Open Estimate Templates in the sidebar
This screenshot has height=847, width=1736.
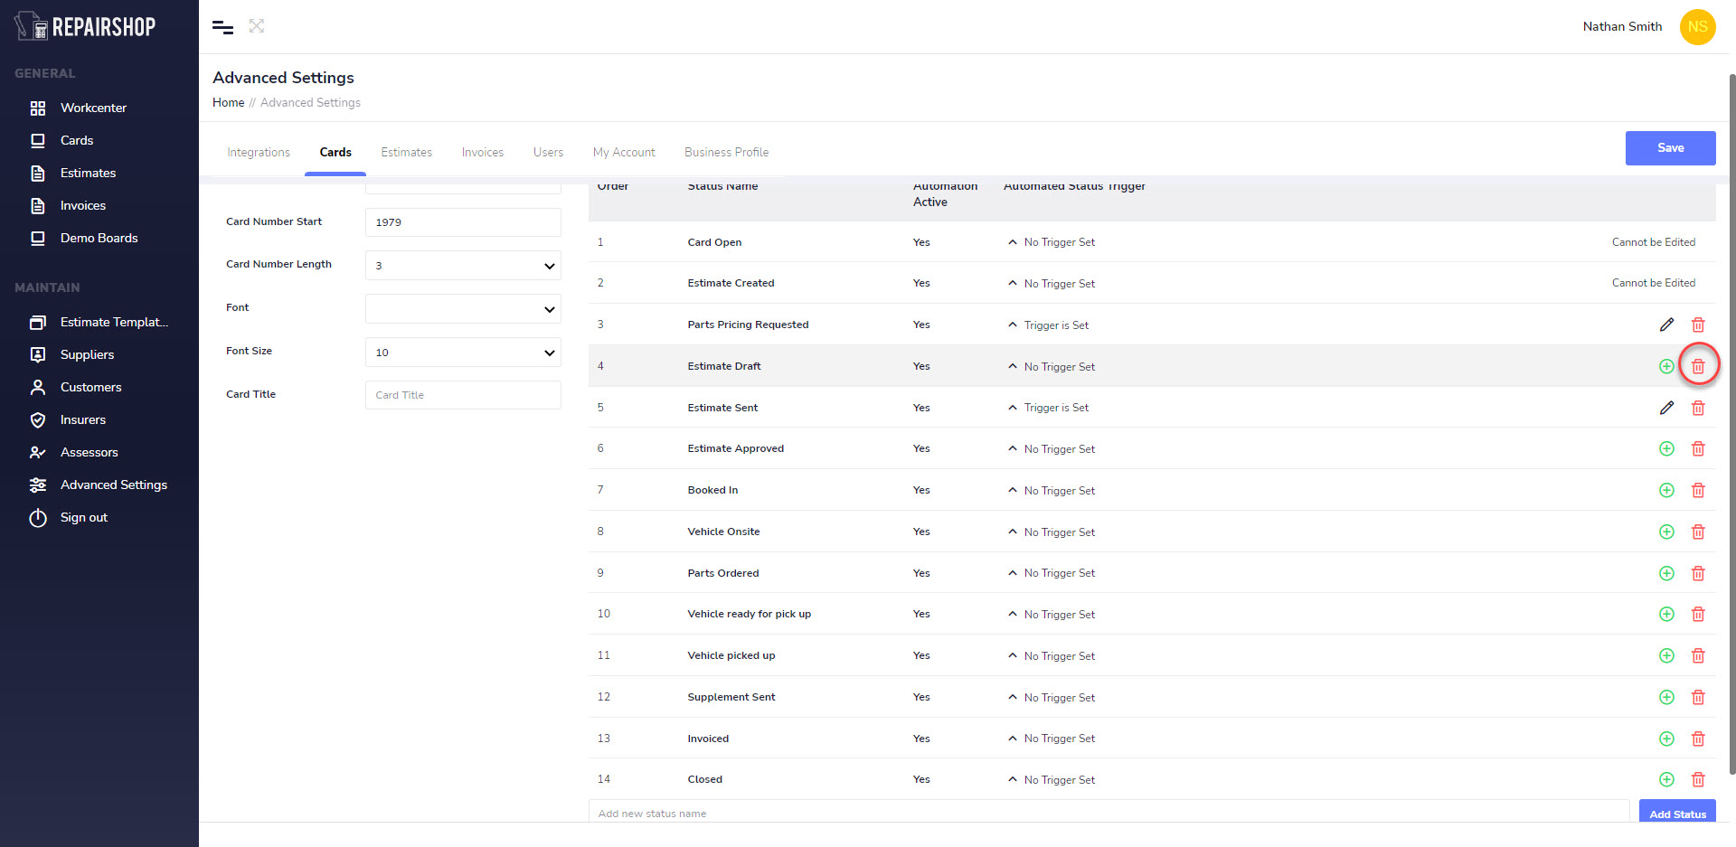click(114, 322)
